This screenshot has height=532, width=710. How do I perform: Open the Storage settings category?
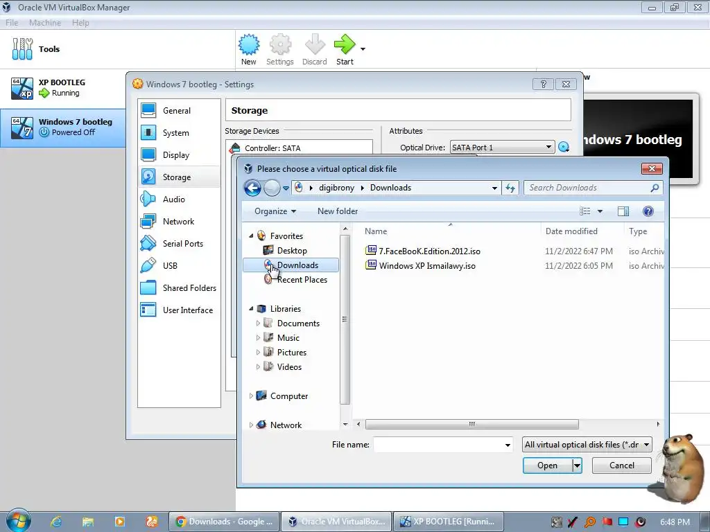click(180, 177)
